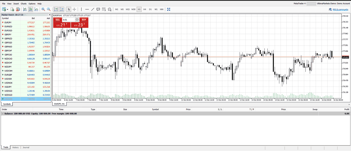The width and height of the screenshot is (351, 152).
Task: Select the crosshair tool
Action: (x=74, y=9)
